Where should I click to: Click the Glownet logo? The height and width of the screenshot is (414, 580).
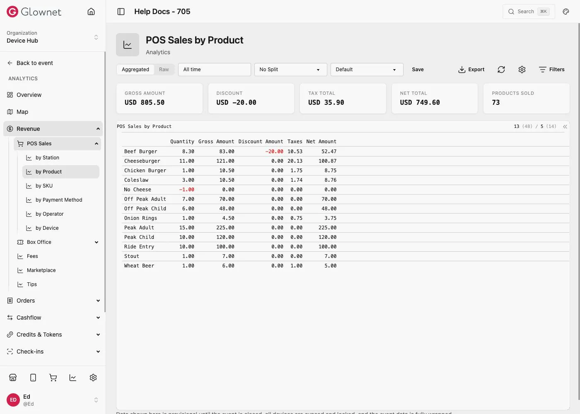34,12
